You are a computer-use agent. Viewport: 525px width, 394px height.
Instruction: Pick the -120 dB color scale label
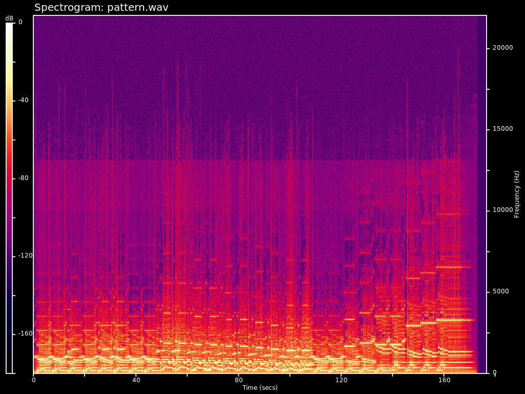pos(26,256)
